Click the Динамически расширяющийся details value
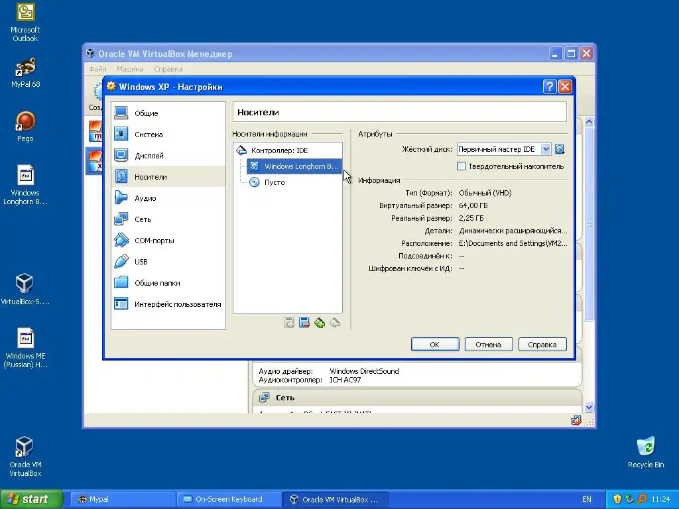 [x=513, y=231]
